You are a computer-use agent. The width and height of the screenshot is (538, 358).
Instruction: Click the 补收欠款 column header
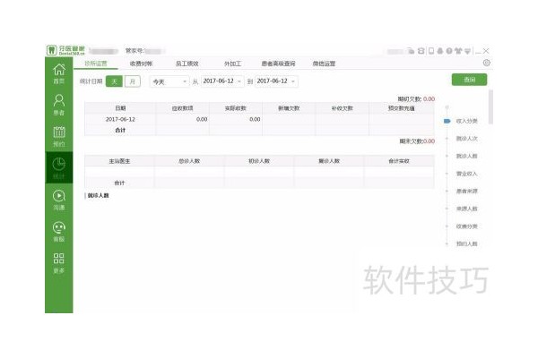click(343, 108)
